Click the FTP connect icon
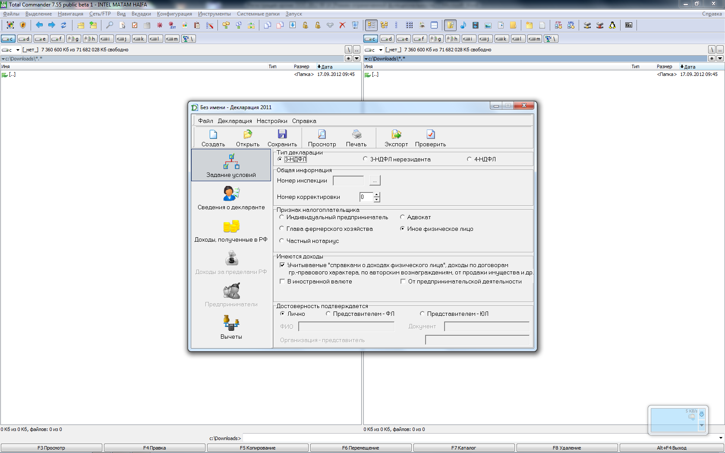The height and width of the screenshot is (453, 725). coord(558,25)
